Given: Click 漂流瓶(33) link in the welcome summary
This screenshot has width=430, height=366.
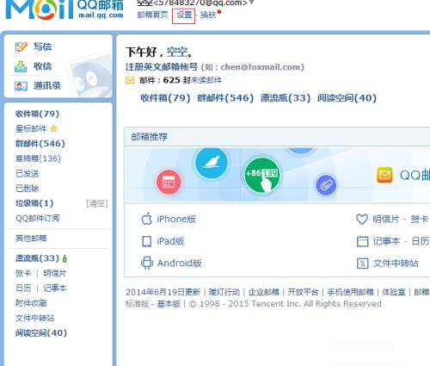Looking at the screenshot, I should [x=286, y=98].
